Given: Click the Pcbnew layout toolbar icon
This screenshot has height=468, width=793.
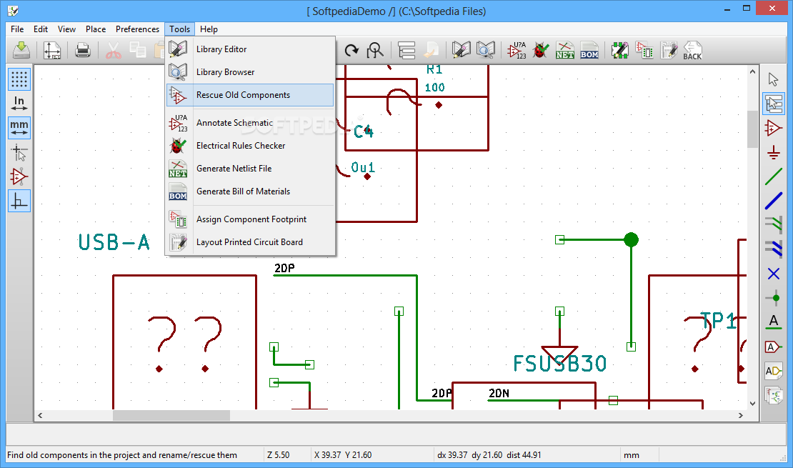Looking at the screenshot, I should coord(669,50).
